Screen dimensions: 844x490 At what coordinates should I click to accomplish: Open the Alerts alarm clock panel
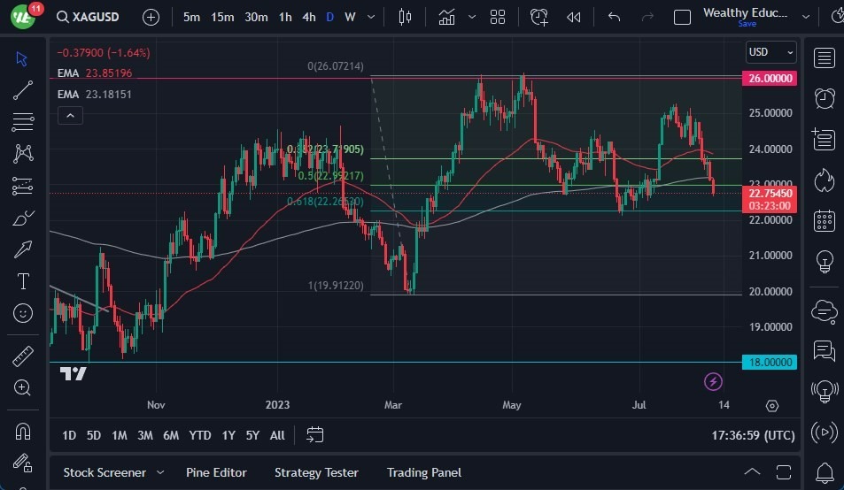click(825, 97)
